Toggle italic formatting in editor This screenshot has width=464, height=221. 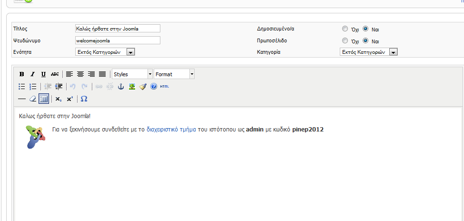pyautogui.click(x=32, y=74)
